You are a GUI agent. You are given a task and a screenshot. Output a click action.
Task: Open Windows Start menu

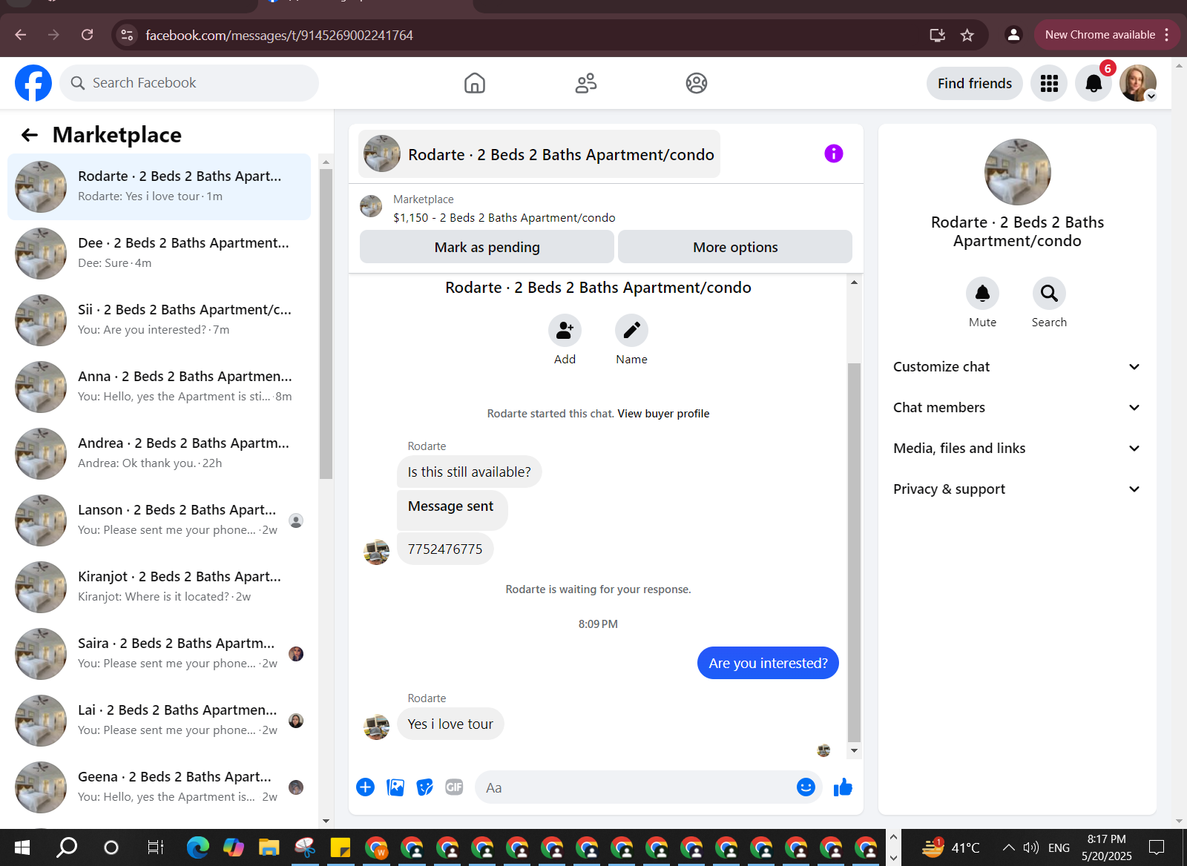point(22,847)
